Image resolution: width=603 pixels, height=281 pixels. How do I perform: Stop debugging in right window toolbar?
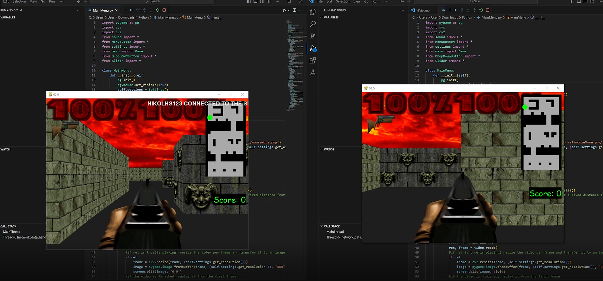coord(488,10)
